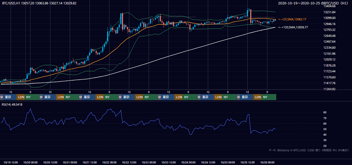The height and width of the screenshot is (165, 352).
Task: Click RSI scale value 60
Action: pos(325,123)
